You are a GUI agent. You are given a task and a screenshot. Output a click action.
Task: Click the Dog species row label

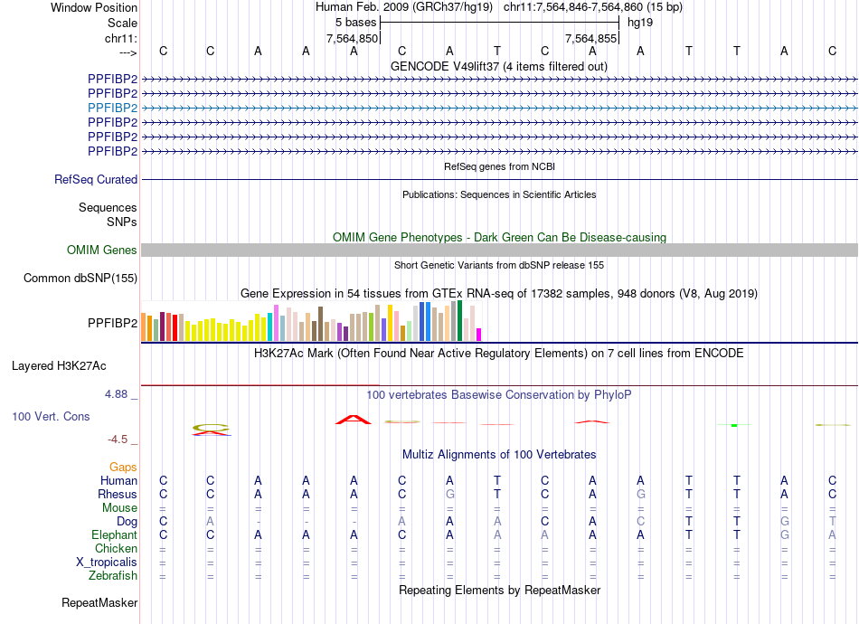[127, 522]
